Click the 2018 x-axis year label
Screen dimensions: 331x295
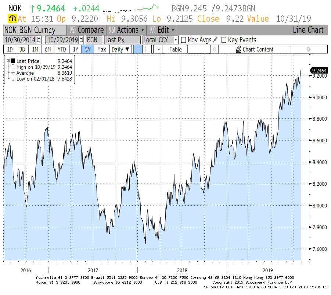pos(182,270)
